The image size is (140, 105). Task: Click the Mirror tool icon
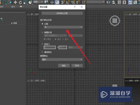[108, 2]
